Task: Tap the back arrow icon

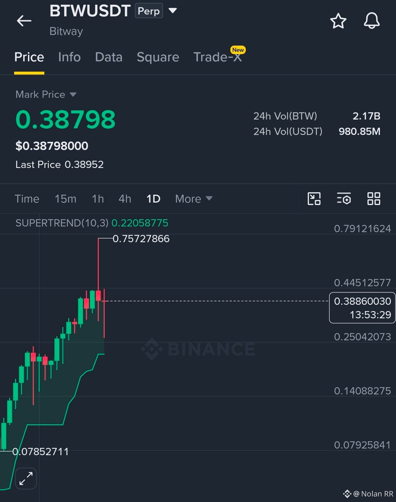Action: coord(24,21)
